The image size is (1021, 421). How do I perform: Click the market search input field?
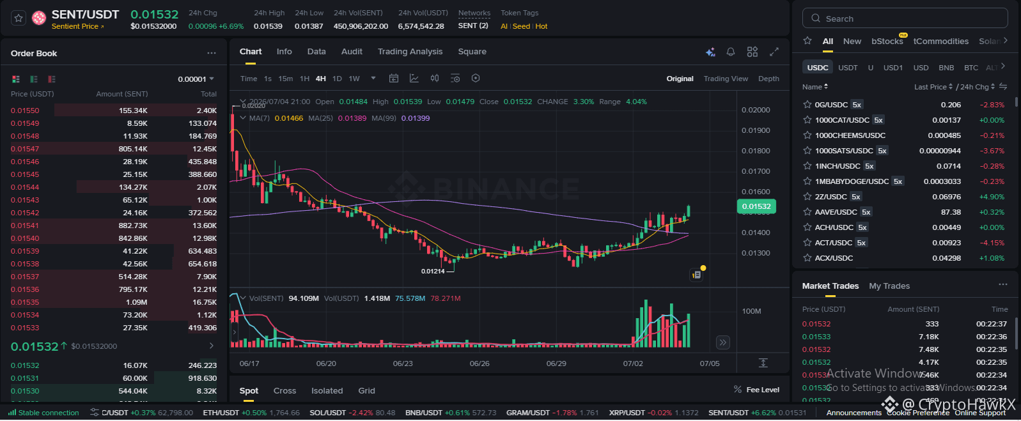pos(905,19)
